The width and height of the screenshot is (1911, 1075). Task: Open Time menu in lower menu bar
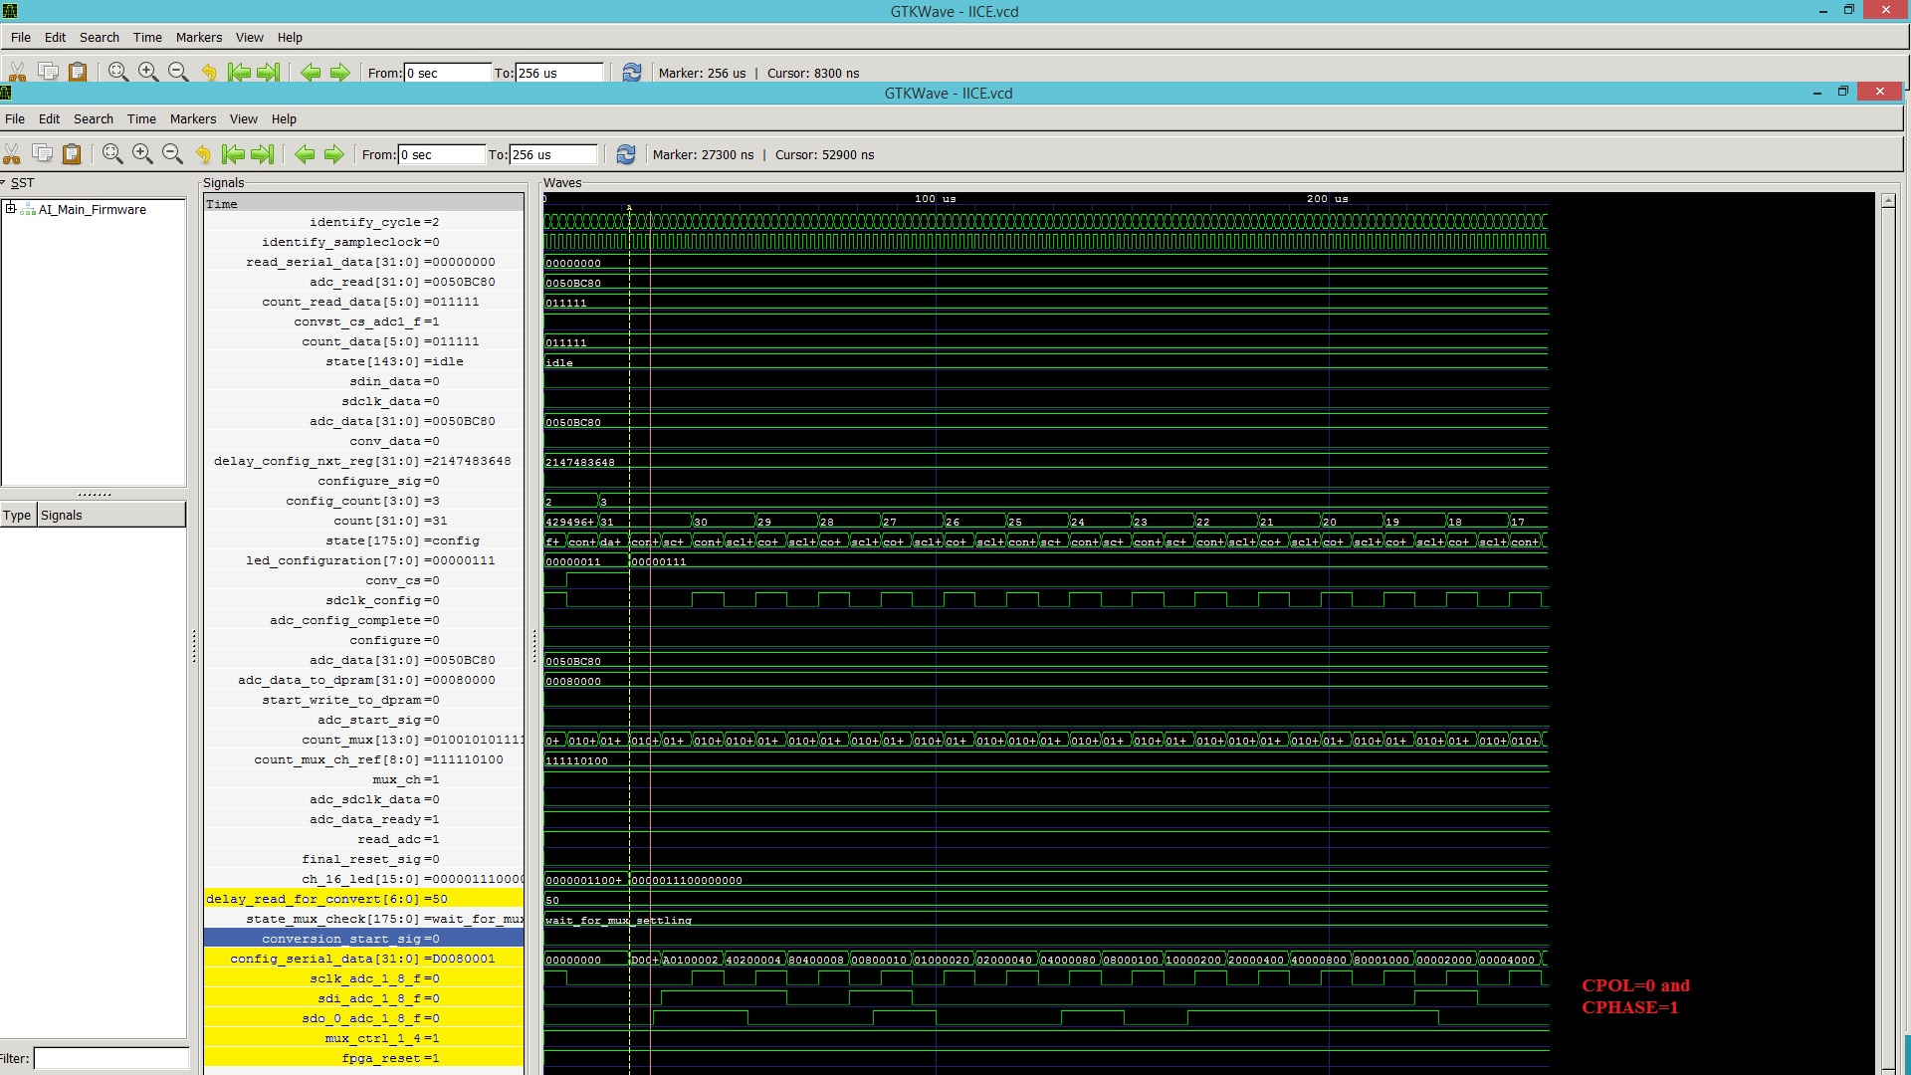click(141, 118)
